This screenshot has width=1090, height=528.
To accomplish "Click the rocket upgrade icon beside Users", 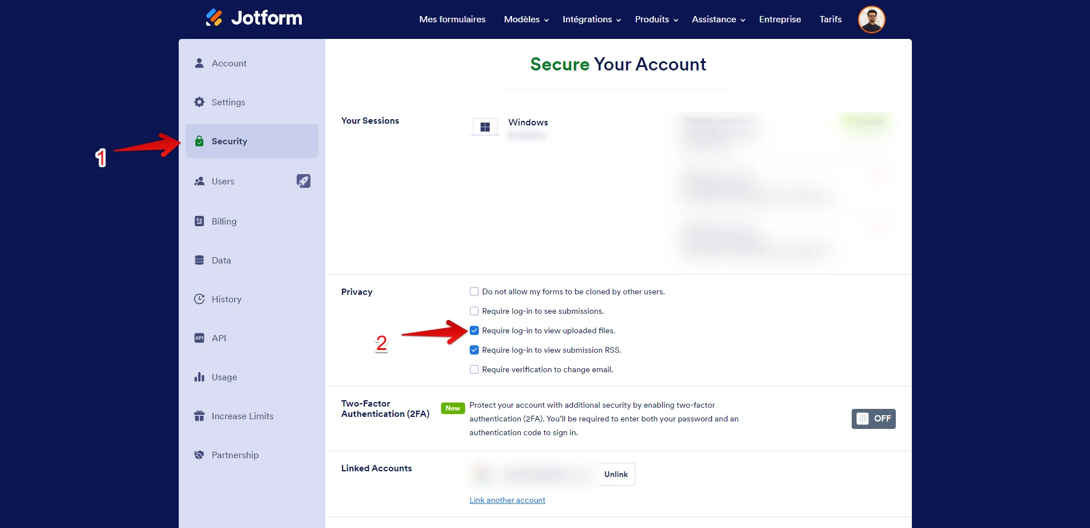I will click(303, 181).
